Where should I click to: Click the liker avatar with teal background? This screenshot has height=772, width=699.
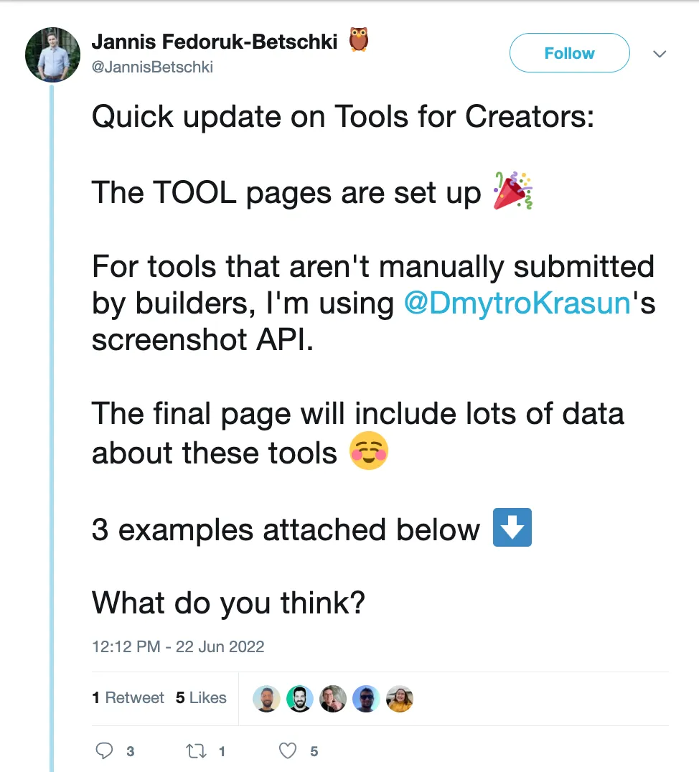click(x=299, y=698)
